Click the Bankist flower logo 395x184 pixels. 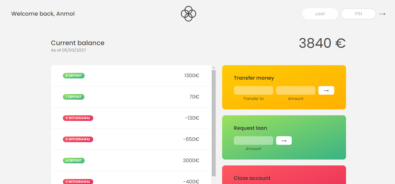(x=188, y=14)
